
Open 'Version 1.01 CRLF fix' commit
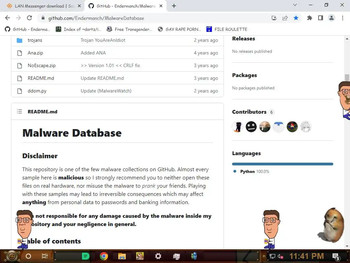pos(110,65)
